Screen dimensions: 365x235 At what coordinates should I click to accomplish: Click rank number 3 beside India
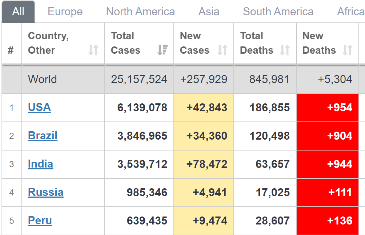coord(12,164)
